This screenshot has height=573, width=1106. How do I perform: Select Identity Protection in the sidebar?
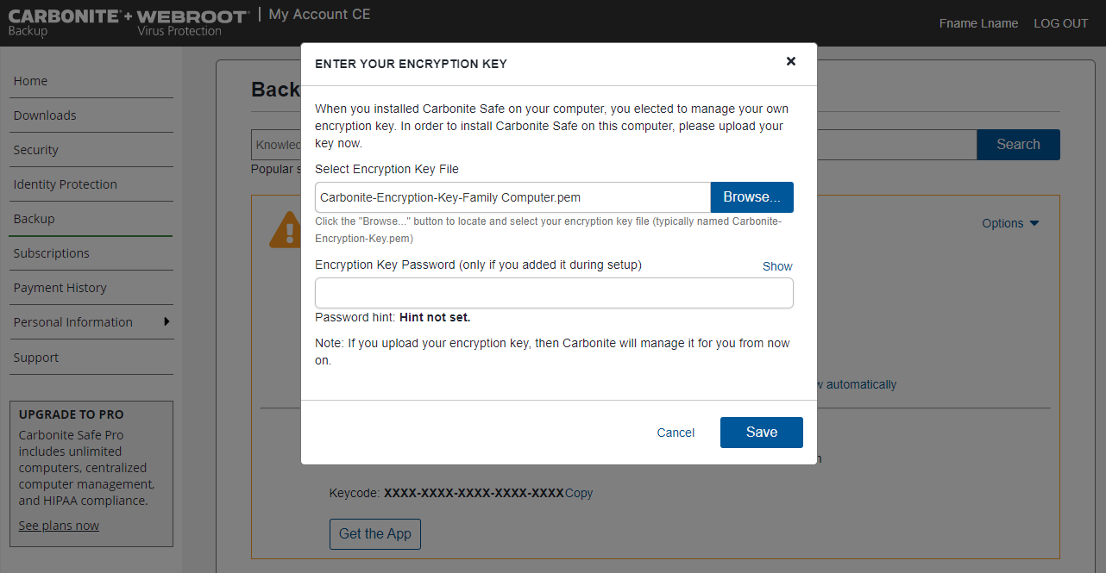tap(66, 184)
